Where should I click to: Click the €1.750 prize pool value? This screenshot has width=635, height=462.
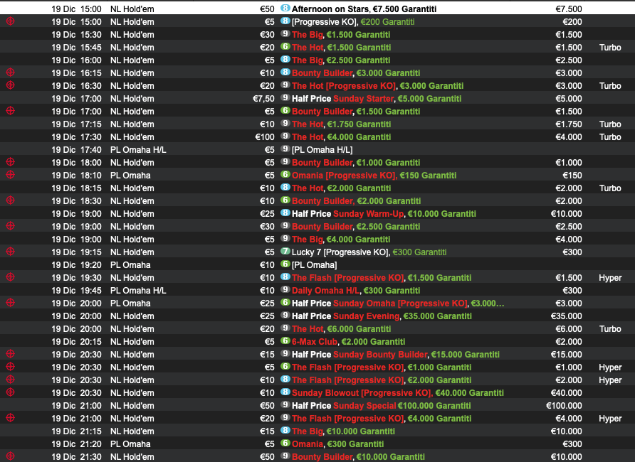click(569, 124)
